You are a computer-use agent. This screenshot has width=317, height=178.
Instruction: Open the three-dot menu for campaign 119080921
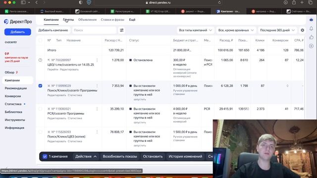point(97,109)
